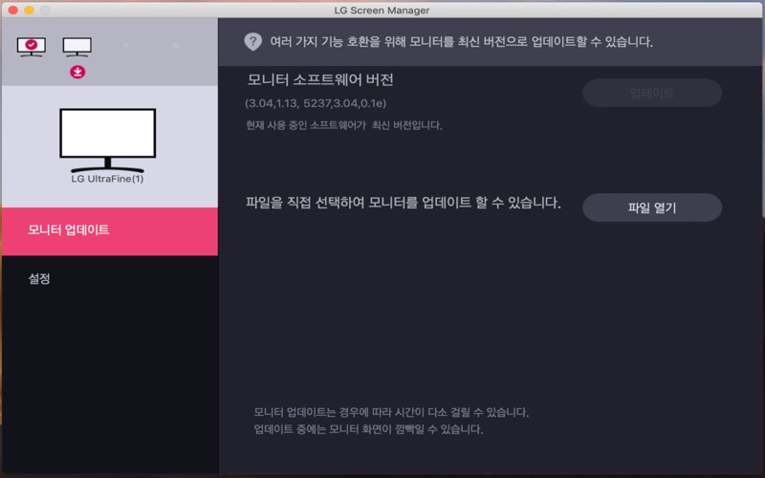Image resolution: width=765 pixels, height=478 pixels.
Task: Click the third empty monitor slot dot
Action: tap(125, 45)
